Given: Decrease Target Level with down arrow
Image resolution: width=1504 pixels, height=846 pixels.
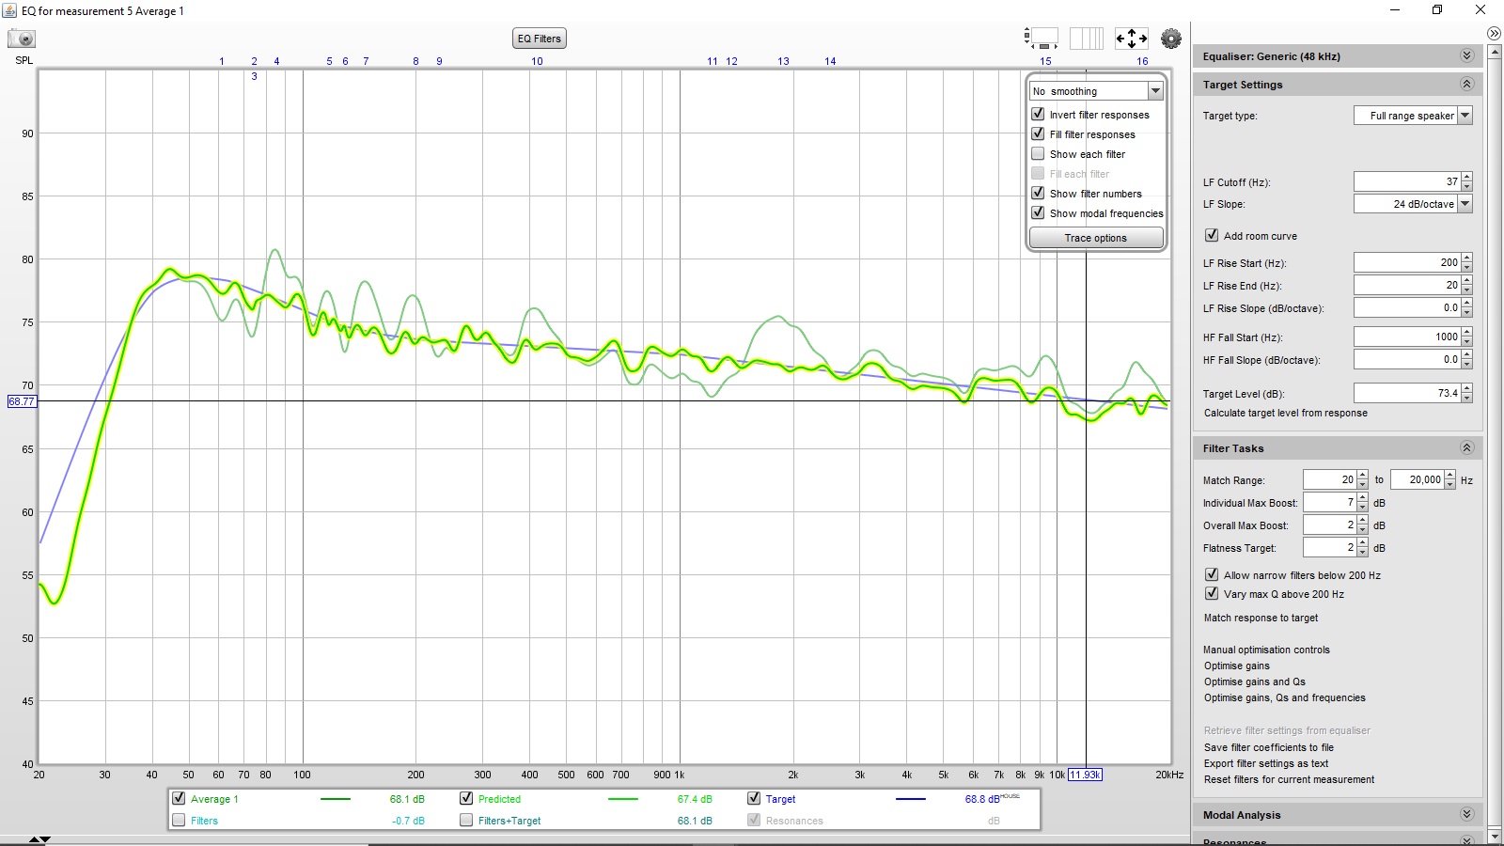Looking at the screenshot, I should point(1467,398).
